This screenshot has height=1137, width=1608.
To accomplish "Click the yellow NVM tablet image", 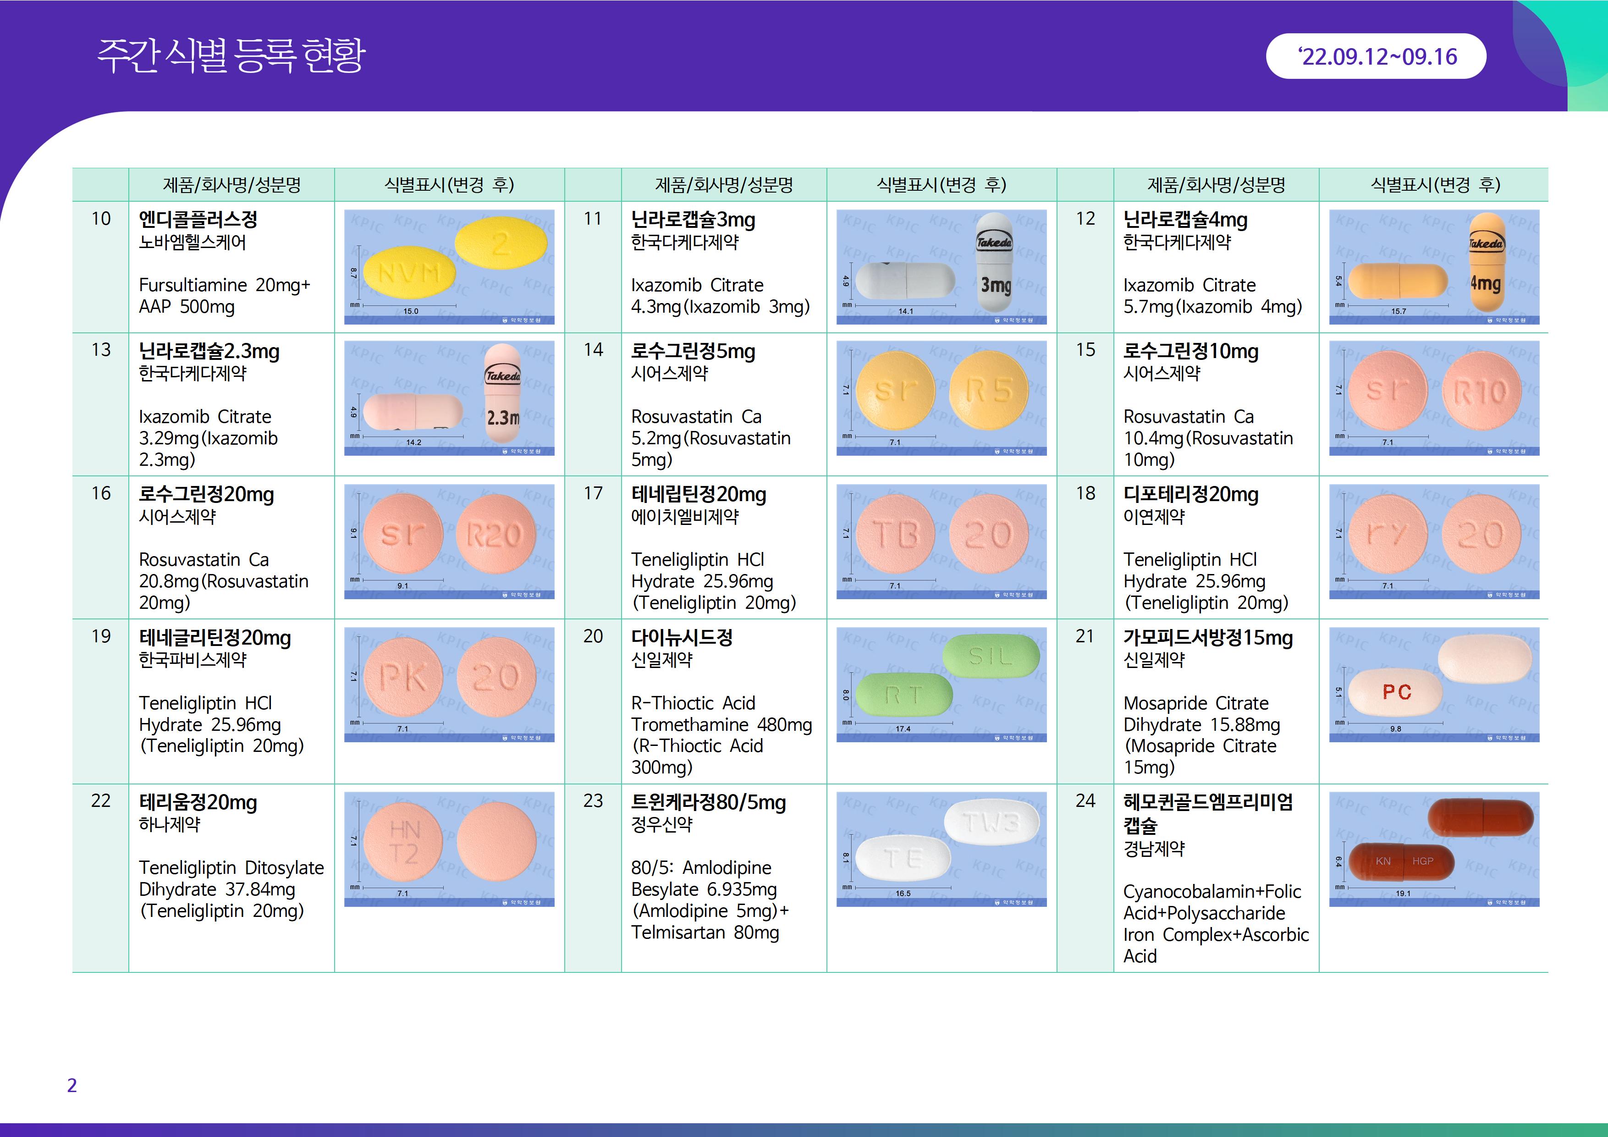I will [x=449, y=267].
